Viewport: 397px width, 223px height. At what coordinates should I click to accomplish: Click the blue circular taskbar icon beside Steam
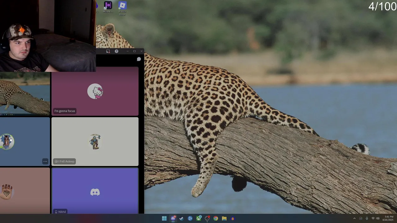click(190, 218)
